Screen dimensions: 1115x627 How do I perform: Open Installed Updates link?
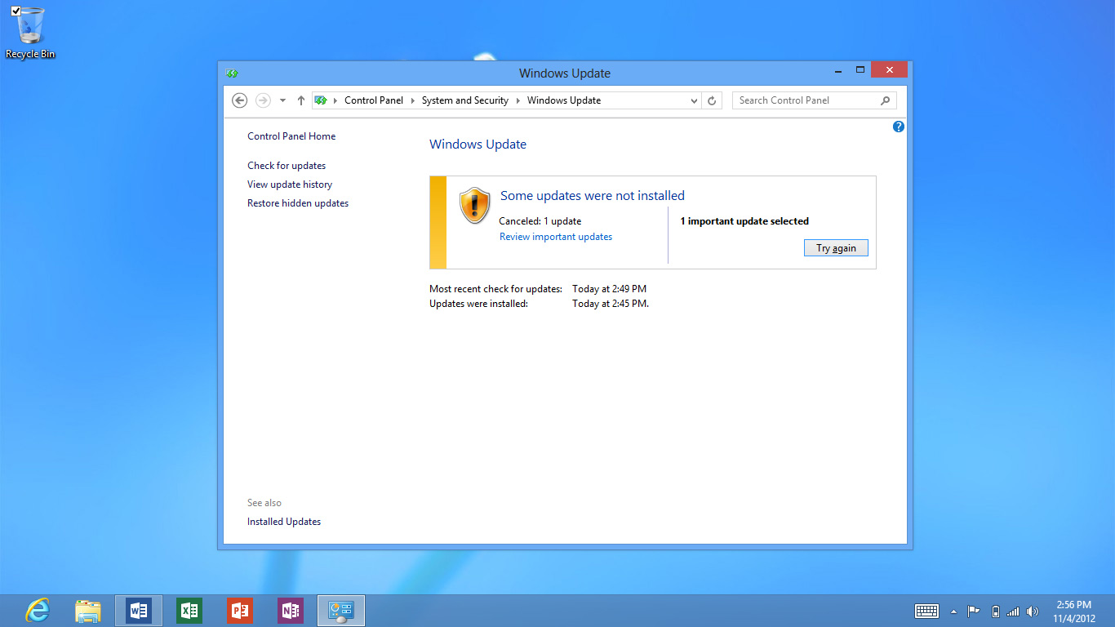coord(284,522)
